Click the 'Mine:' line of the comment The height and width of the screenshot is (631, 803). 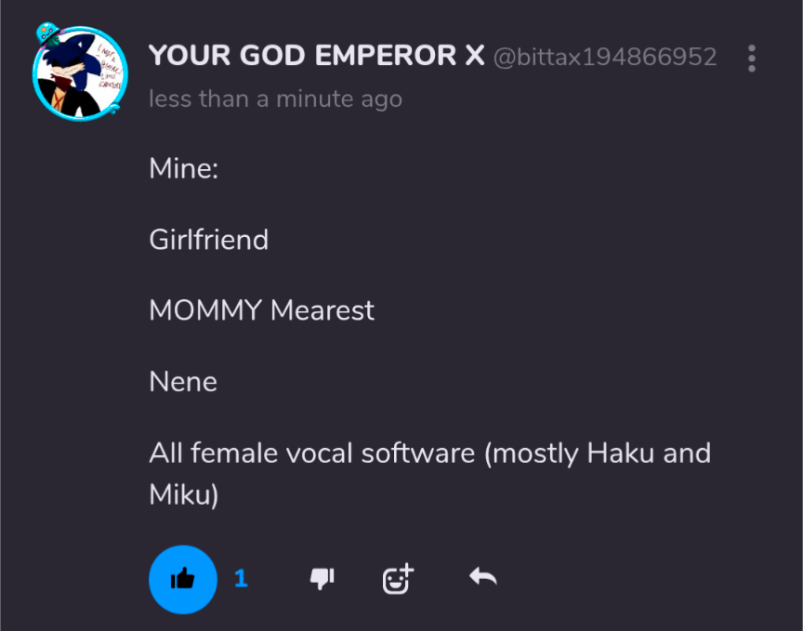pyautogui.click(x=183, y=168)
